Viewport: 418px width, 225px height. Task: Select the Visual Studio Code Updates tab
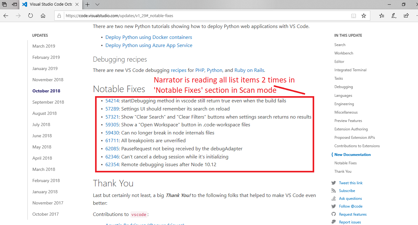(x=50, y=5)
